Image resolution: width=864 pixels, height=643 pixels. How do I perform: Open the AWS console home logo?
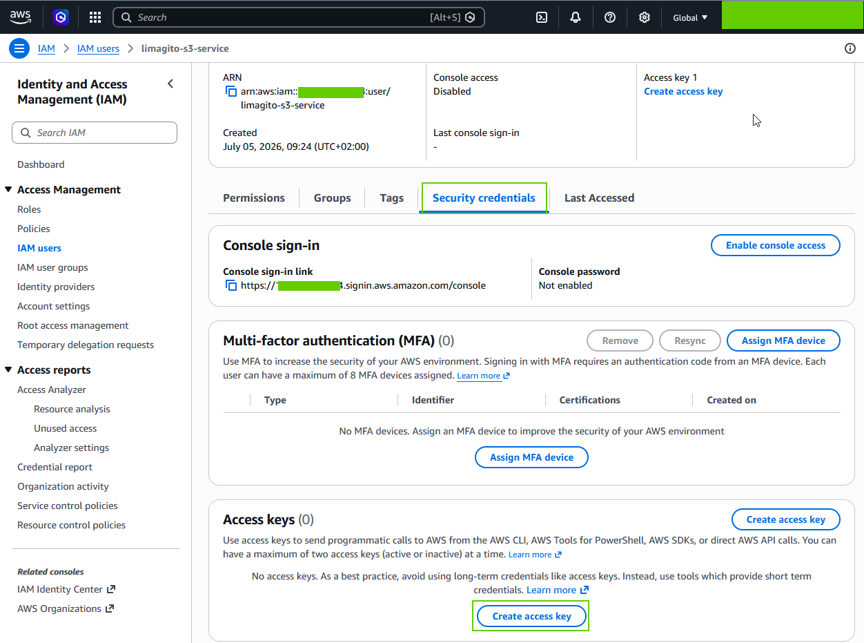[x=19, y=17]
